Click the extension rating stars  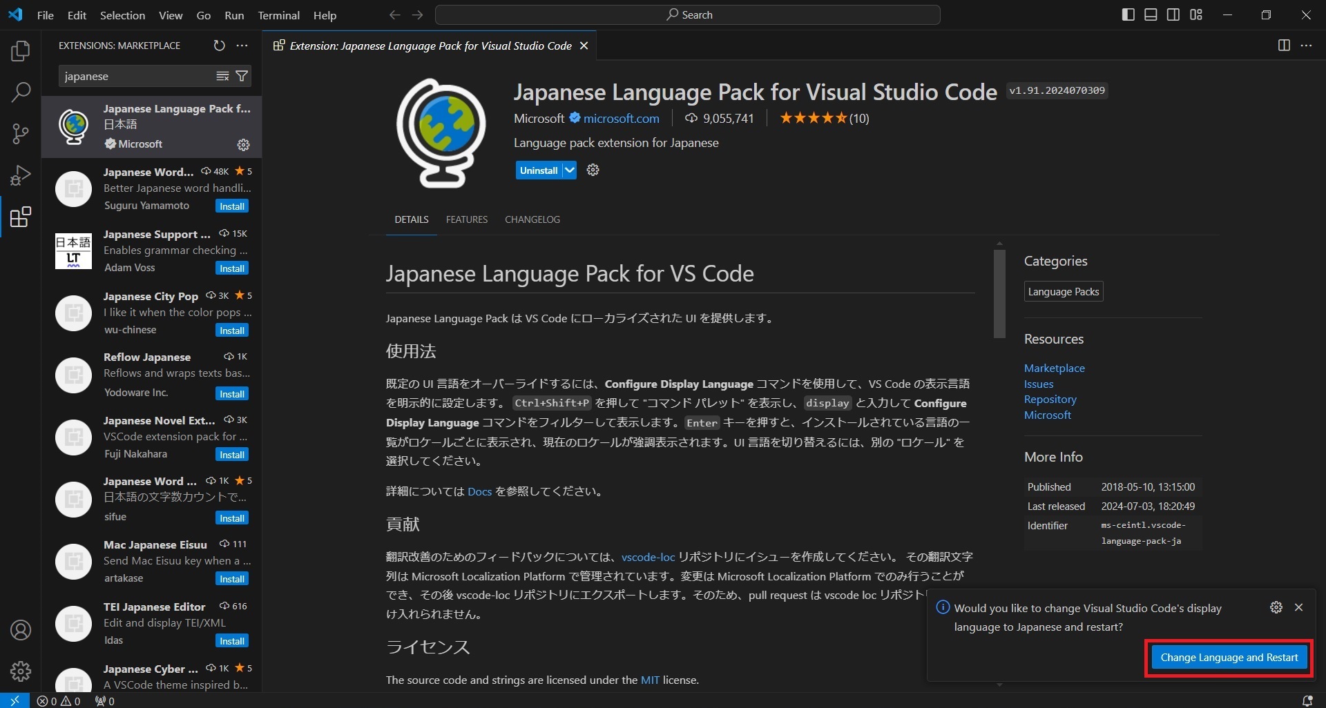[x=813, y=118]
